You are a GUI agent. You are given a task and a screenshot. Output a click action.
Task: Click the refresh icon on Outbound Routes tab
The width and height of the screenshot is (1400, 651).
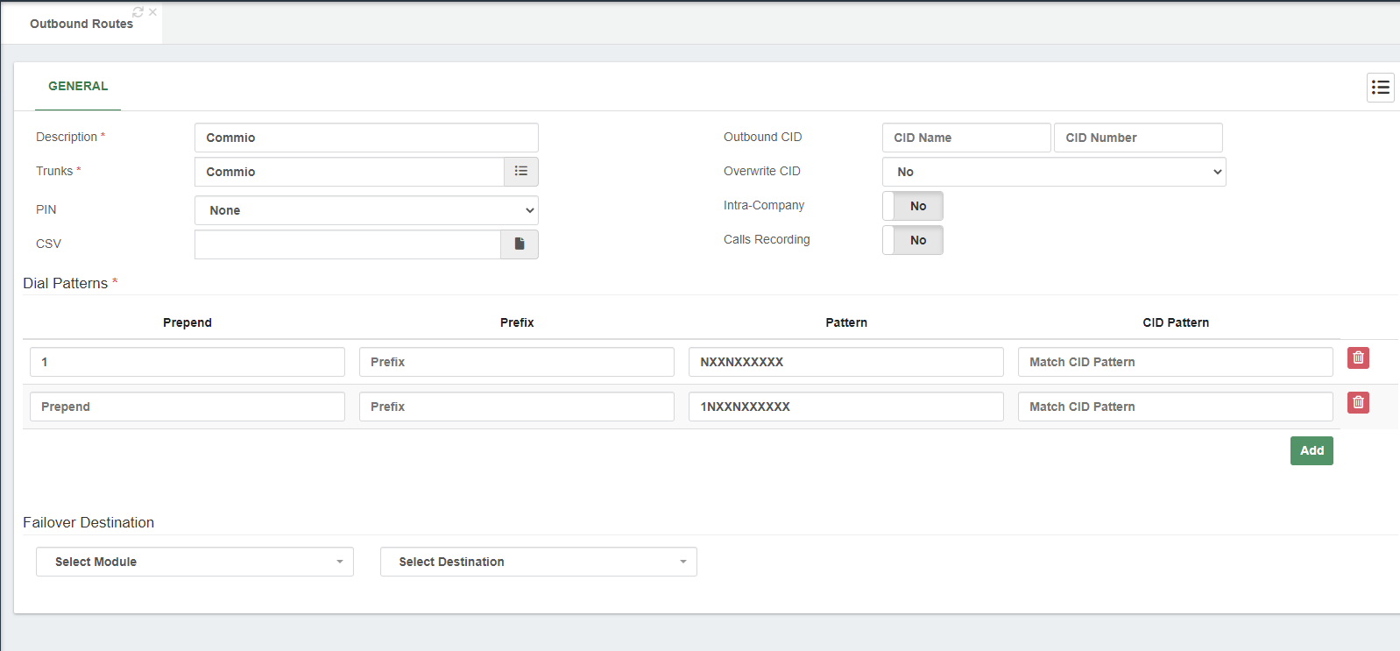138,12
